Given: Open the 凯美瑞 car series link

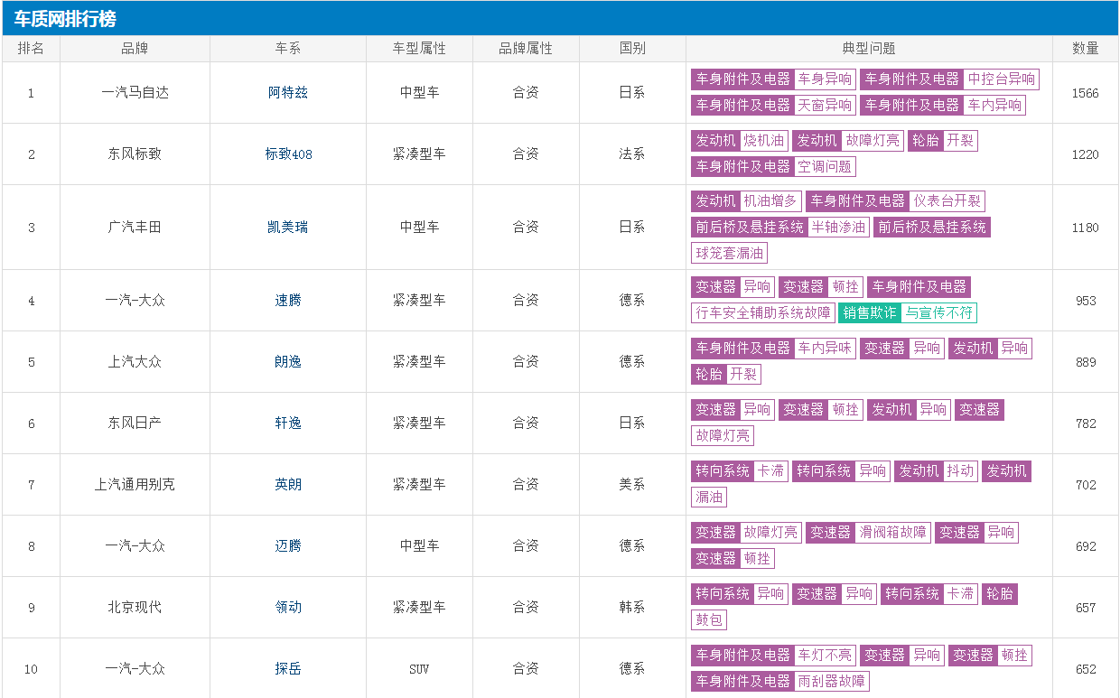Looking at the screenshot, I should [288, 227].
